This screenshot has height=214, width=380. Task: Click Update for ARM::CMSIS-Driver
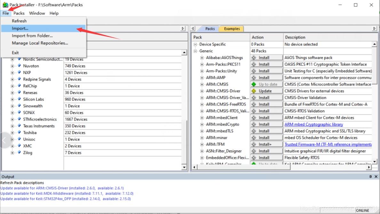click(x=266, y=91)
